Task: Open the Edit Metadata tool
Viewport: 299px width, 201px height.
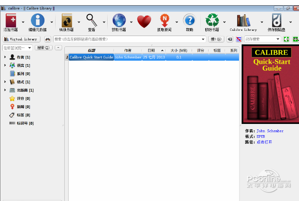Action: (37, 20)
